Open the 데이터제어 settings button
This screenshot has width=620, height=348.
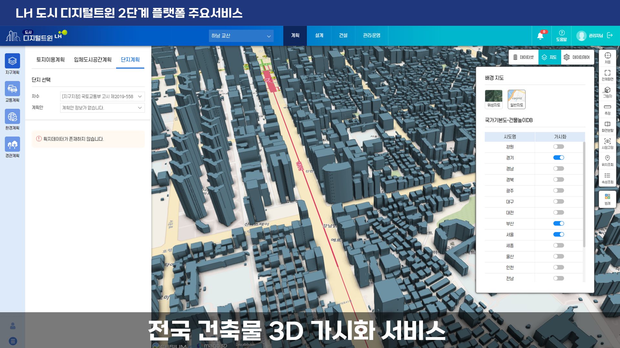click(x=577, y=57)
